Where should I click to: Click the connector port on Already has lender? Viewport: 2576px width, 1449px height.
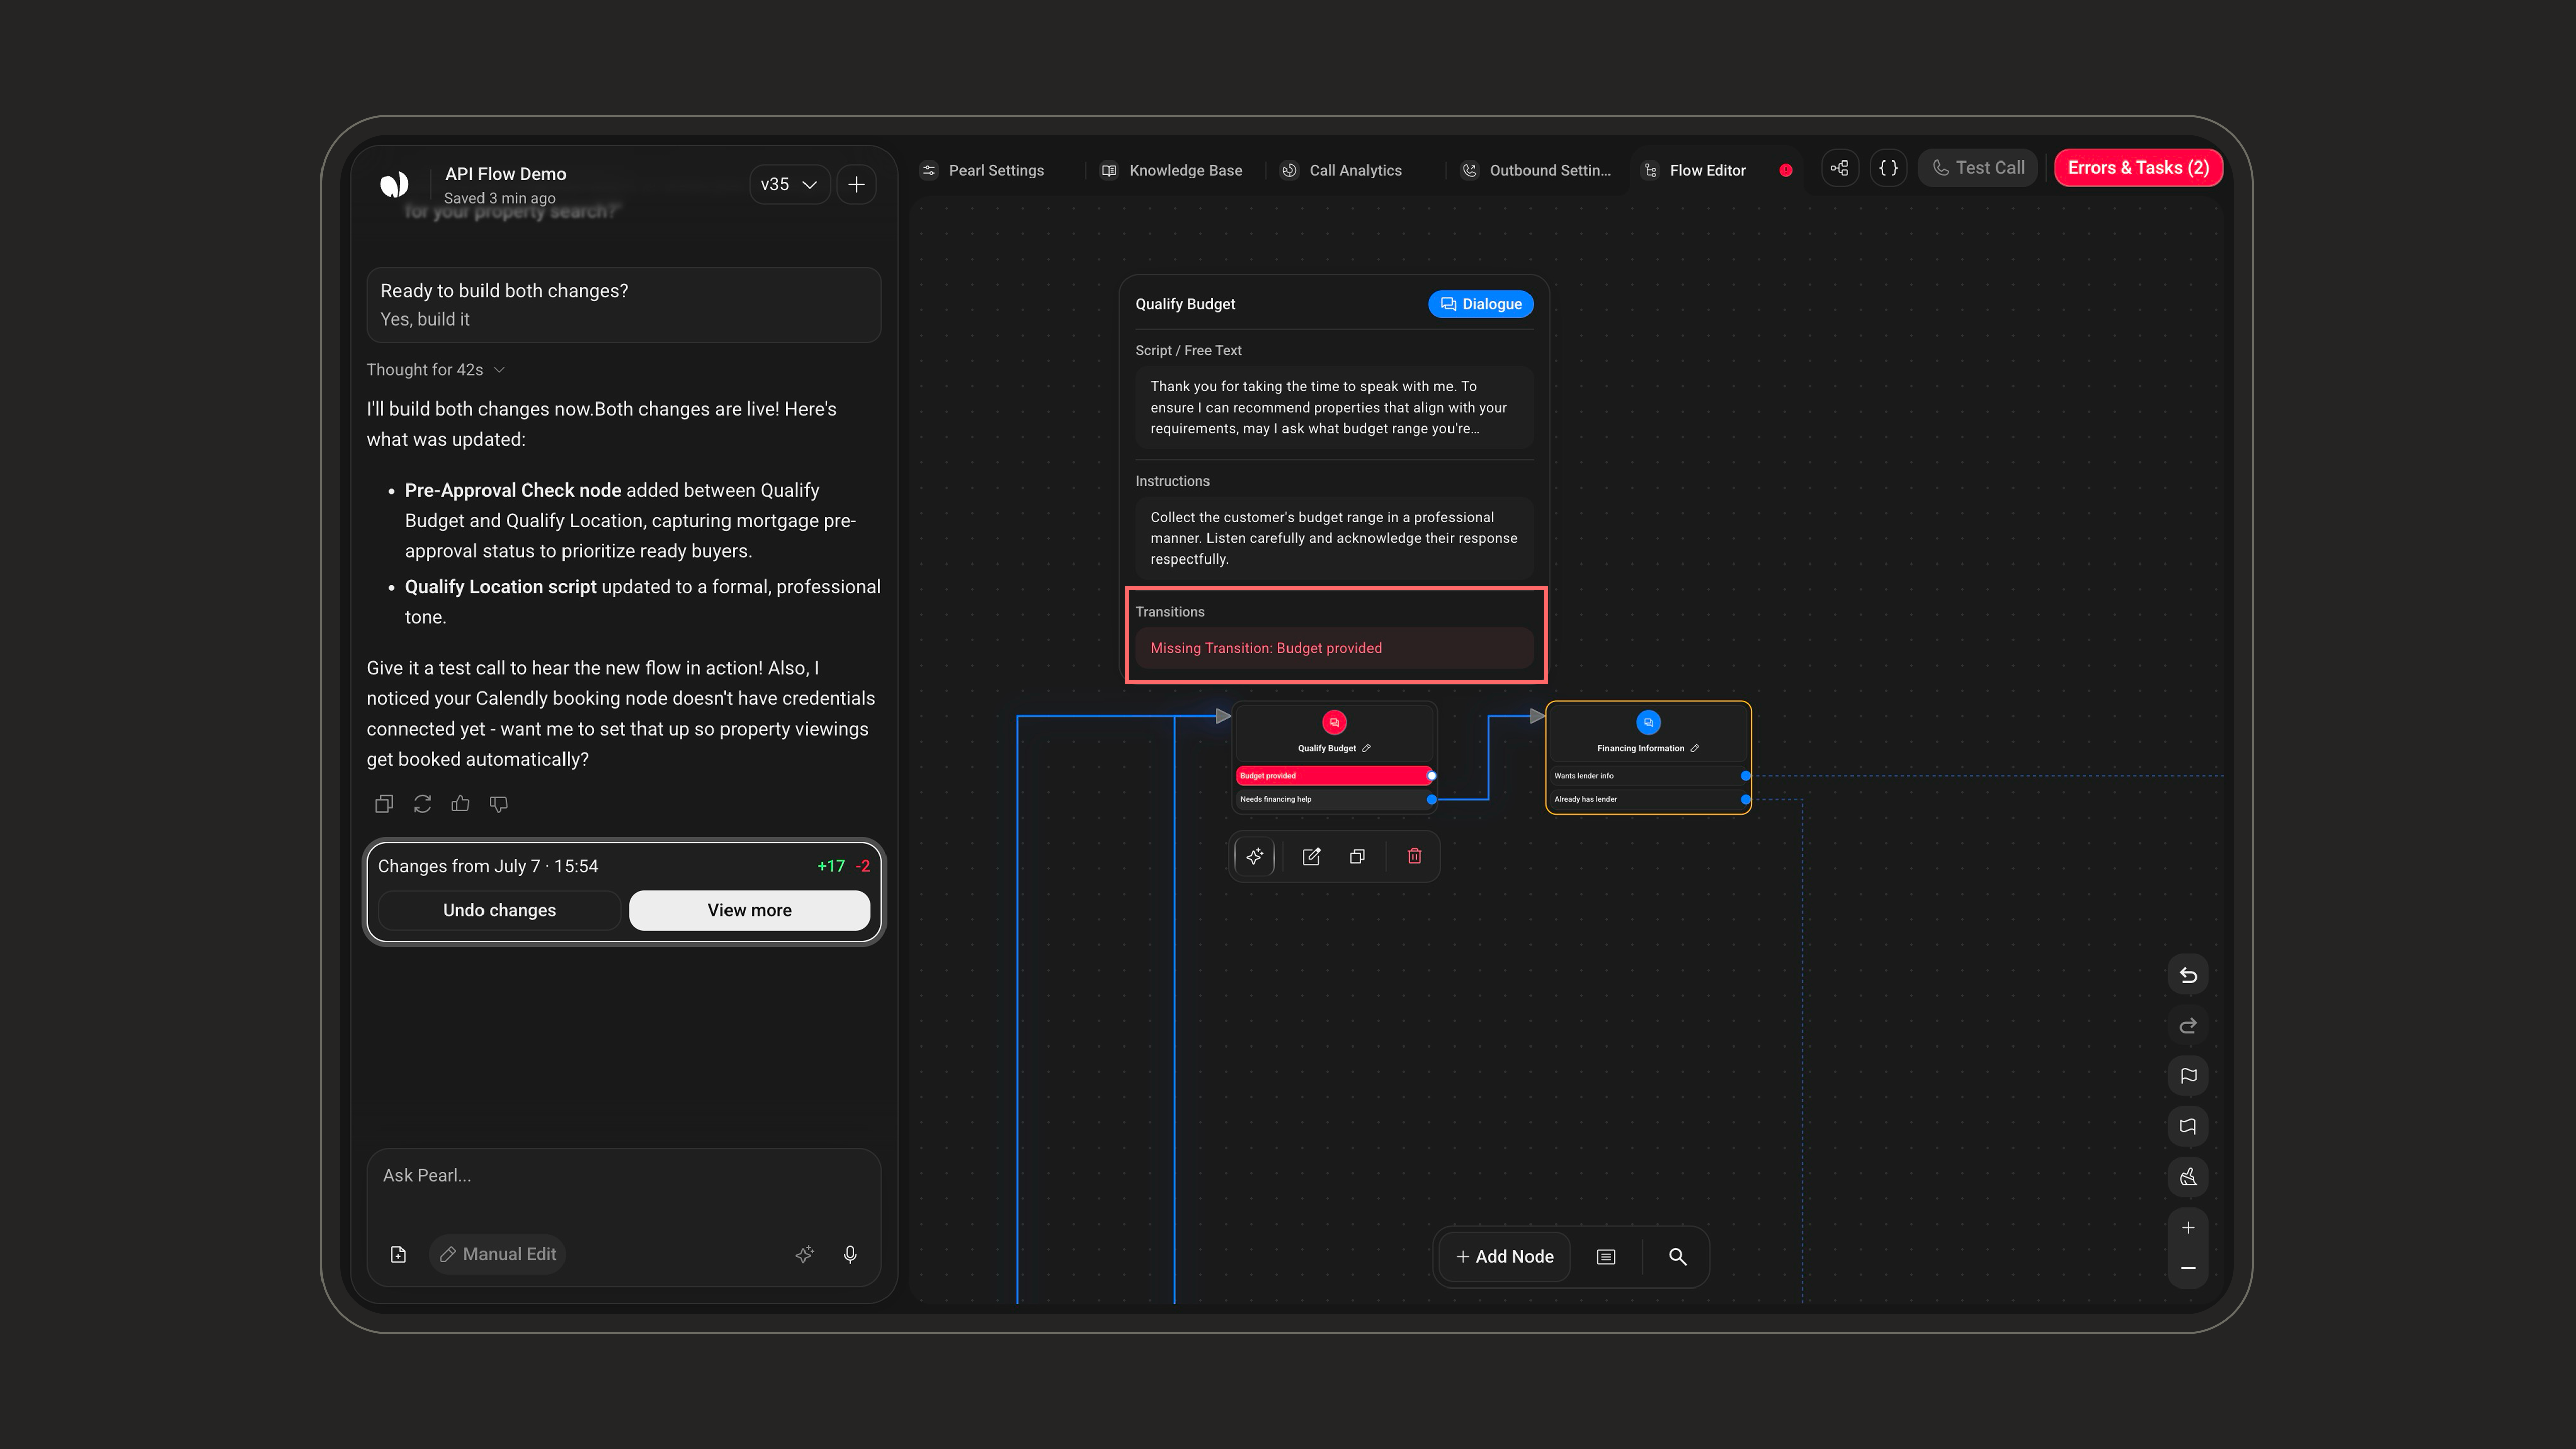(x=1746, y=800)
